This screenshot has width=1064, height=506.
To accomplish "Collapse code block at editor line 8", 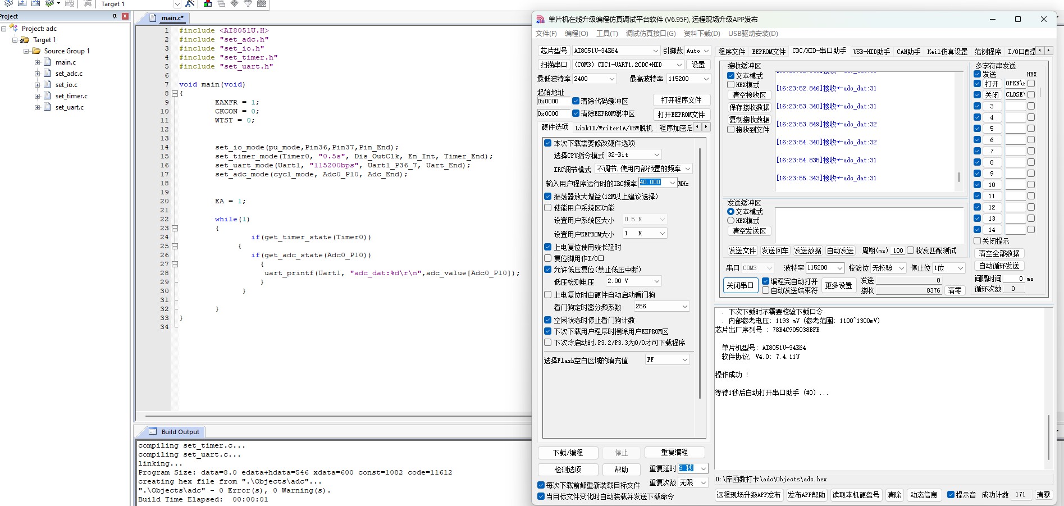I will tap(175, 93).
